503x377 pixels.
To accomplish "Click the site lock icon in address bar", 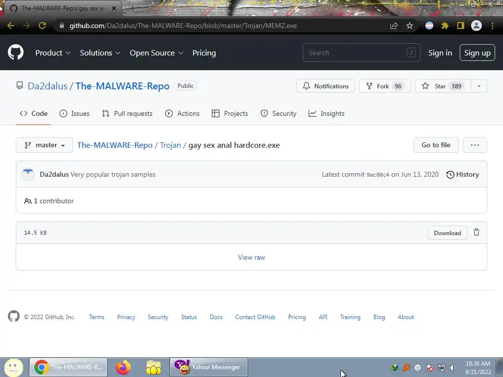I will pos(62,26).
